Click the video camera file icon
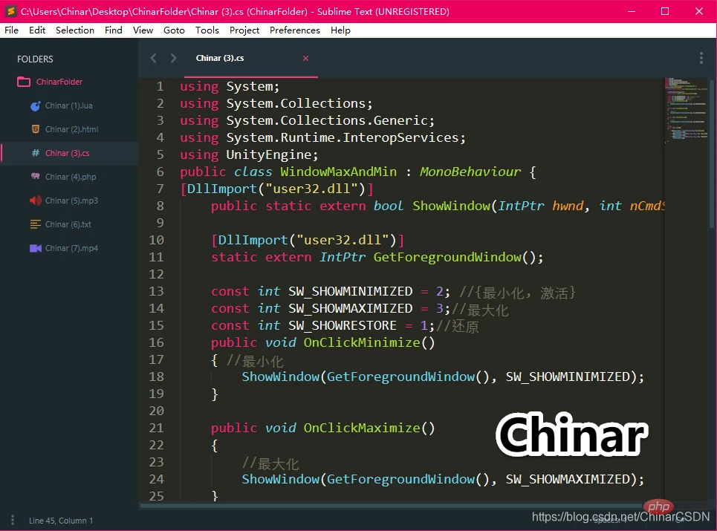This screenshot has width=717, height=531. [x=35, y=248]
